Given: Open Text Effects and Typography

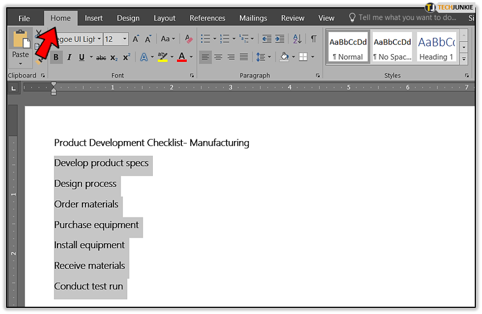Looking at the screenshot, I should (144, 57).
